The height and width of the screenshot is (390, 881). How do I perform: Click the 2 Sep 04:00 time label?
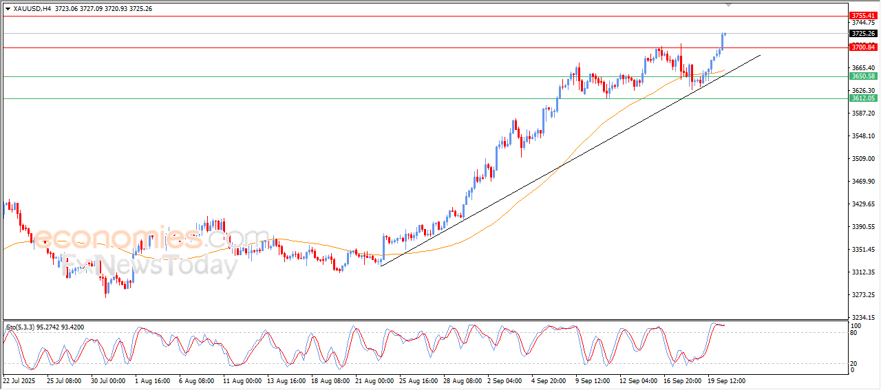click(x=505, y=380)
